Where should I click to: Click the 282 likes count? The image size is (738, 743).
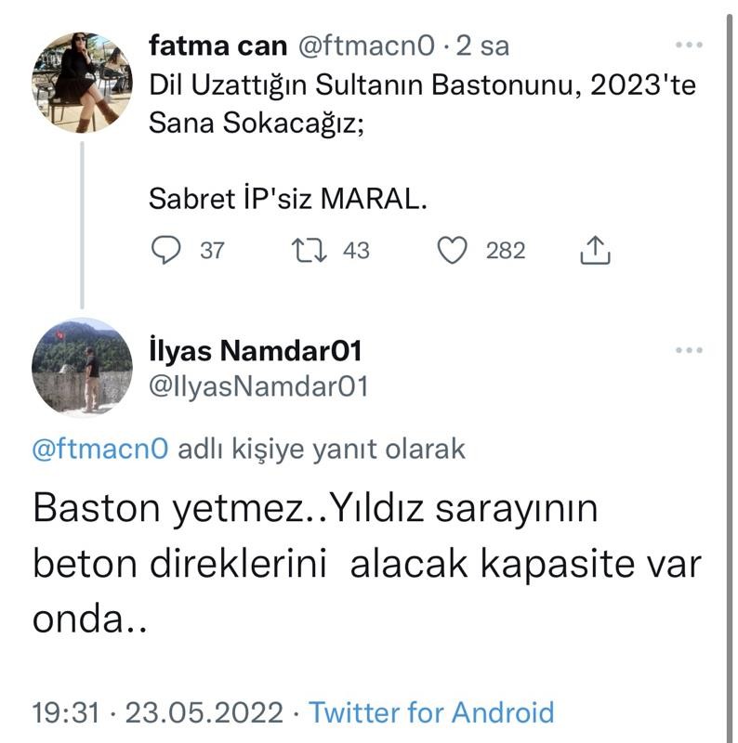click(506, 251)
